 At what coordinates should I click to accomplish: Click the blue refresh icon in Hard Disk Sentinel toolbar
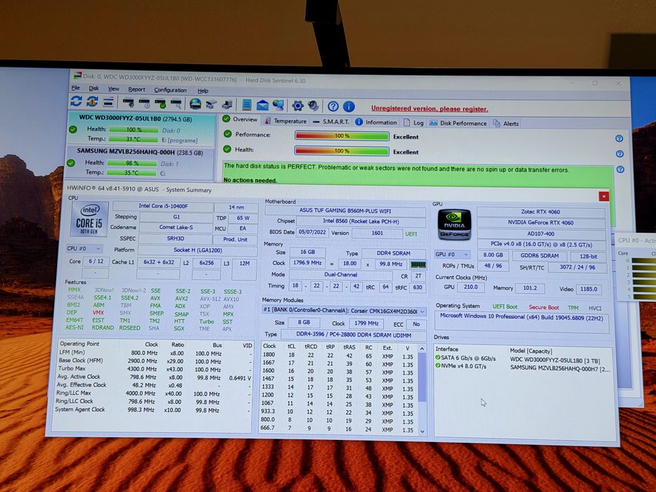pyautogui.click(x=76, y=101)
